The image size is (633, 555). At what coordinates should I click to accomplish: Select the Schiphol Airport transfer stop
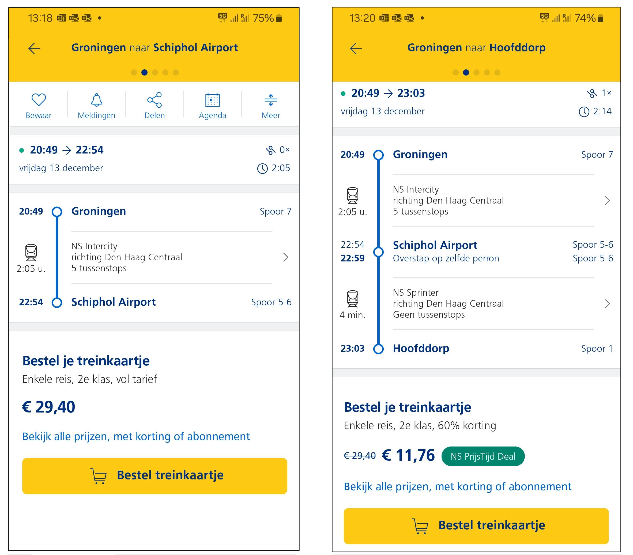click(x=435, y=245)
